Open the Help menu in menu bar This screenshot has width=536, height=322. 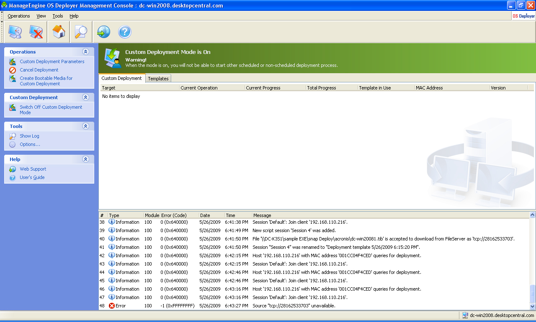click(x=74, y=16)
